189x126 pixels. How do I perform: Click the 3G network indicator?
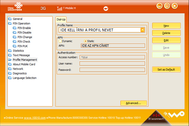pos(43,8)
